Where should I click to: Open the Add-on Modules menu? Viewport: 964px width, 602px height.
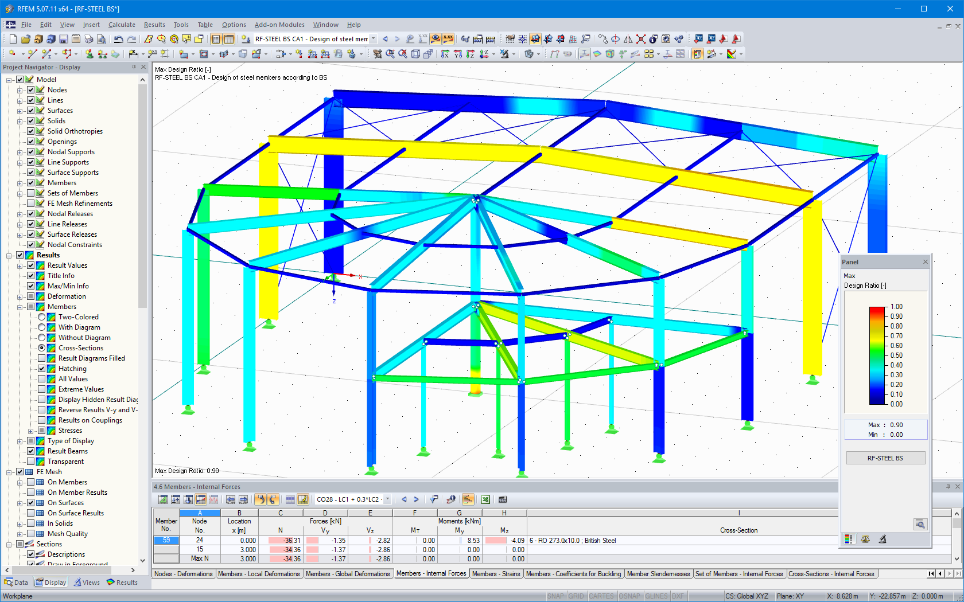coord(279,25)
